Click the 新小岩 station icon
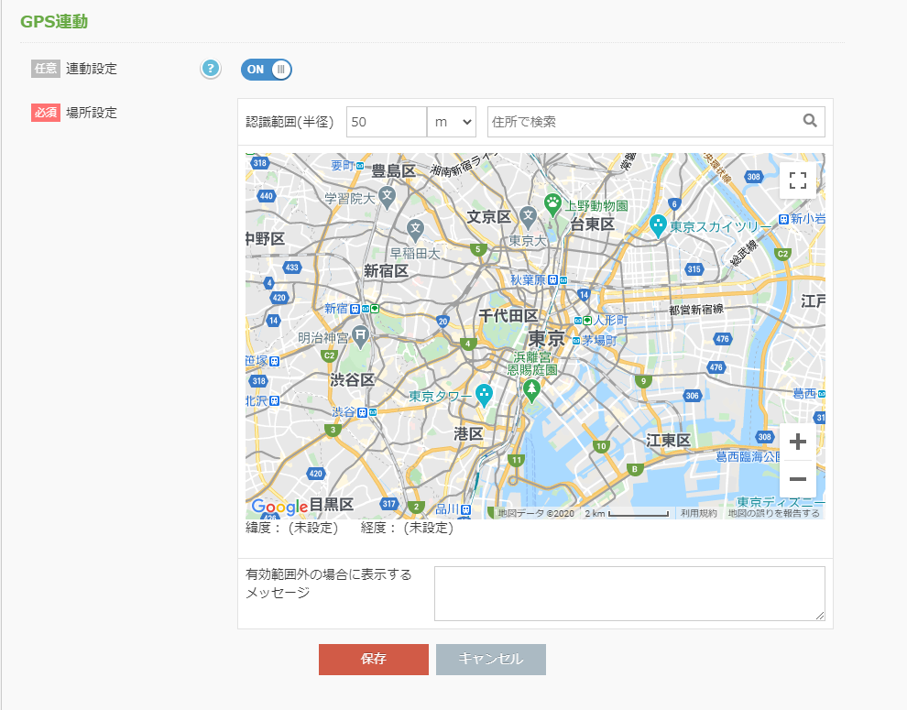Viewport: 907px width, 710px height. (783, 219)
